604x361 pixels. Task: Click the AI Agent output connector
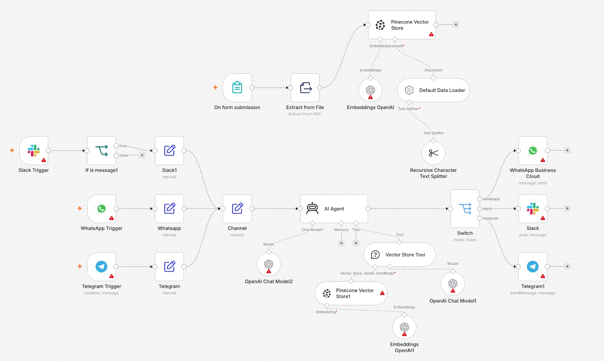click(368, 208)
